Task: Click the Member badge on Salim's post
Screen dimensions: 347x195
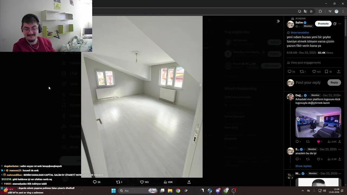Action: point(308,26)
